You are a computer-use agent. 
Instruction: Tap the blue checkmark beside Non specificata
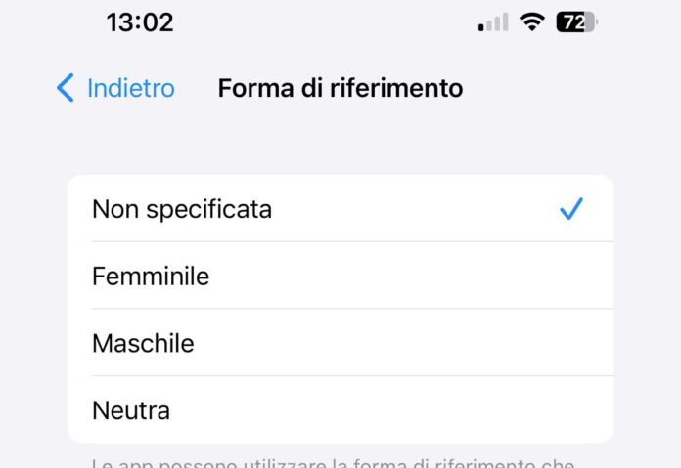571,208
